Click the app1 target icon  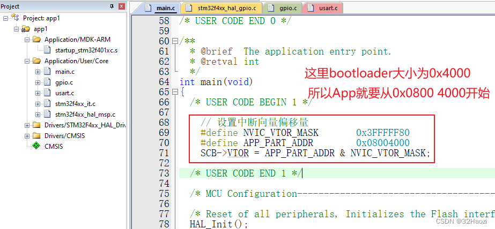pos(25,29)
